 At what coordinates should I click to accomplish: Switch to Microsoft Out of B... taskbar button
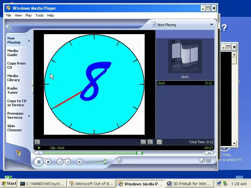[92, 184]
